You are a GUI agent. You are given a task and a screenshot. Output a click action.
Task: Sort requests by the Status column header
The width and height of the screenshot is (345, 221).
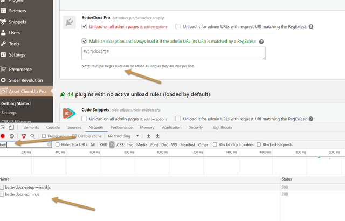pos(287,179)
